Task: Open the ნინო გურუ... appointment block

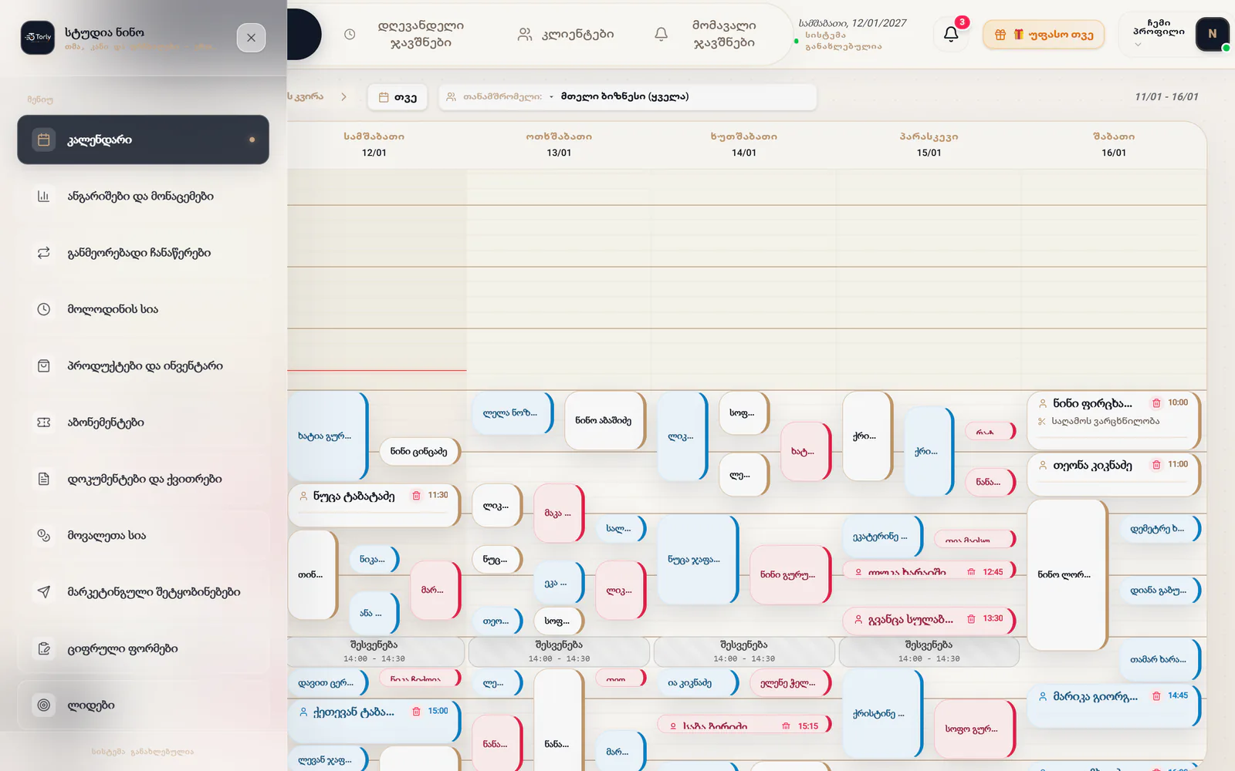Action: point(790,574)
